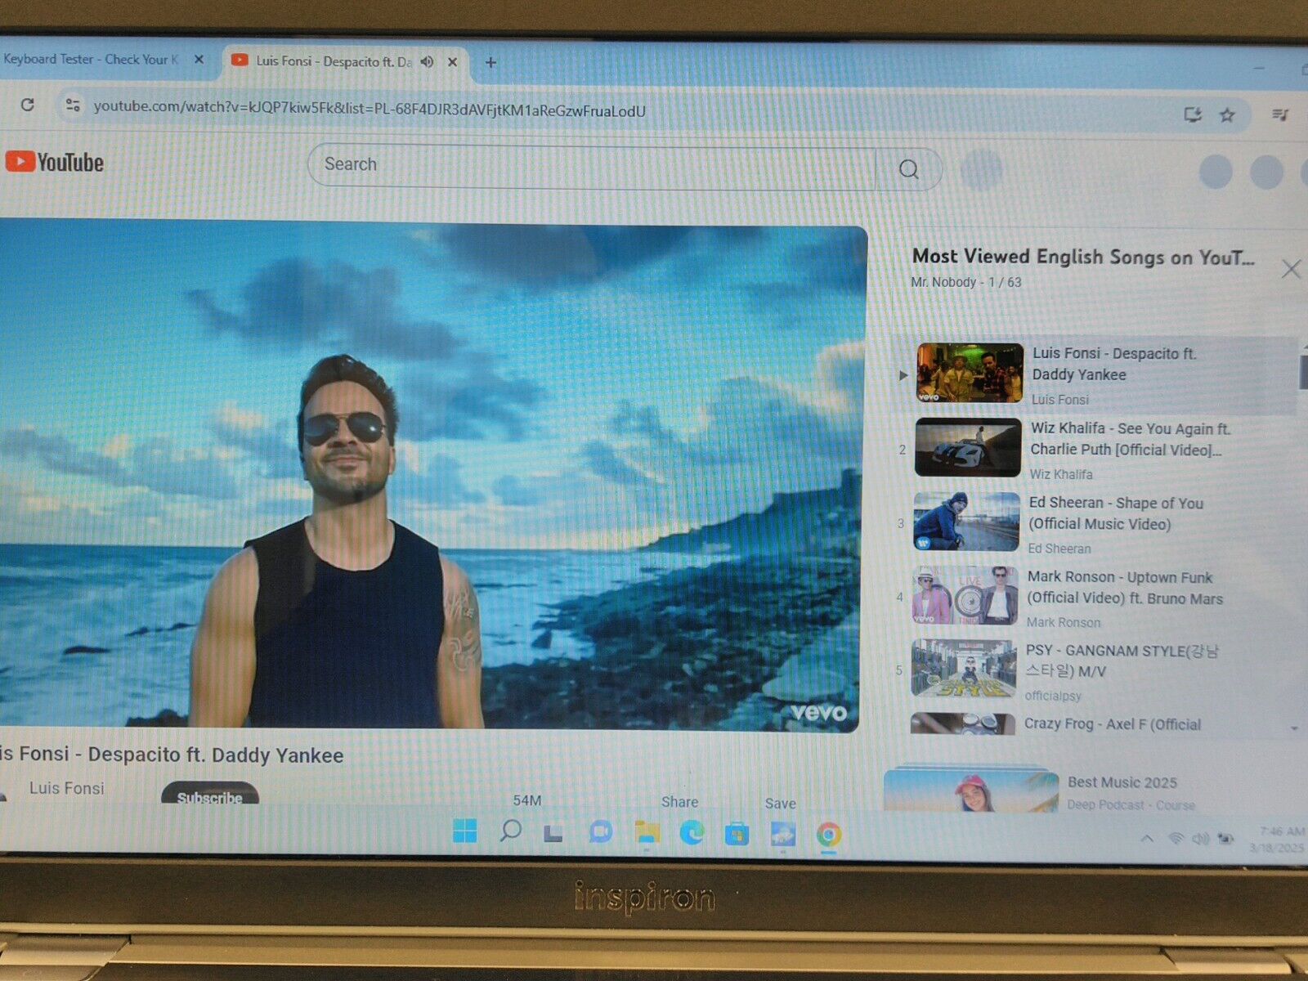Click the install app icon in address bar
The width and height of the screenshot is (1308, 981).
tap(1193, 114)
